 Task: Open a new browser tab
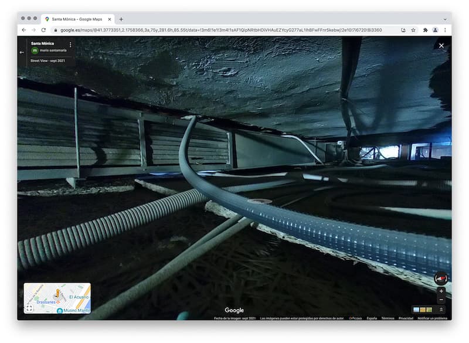(121, 19)
